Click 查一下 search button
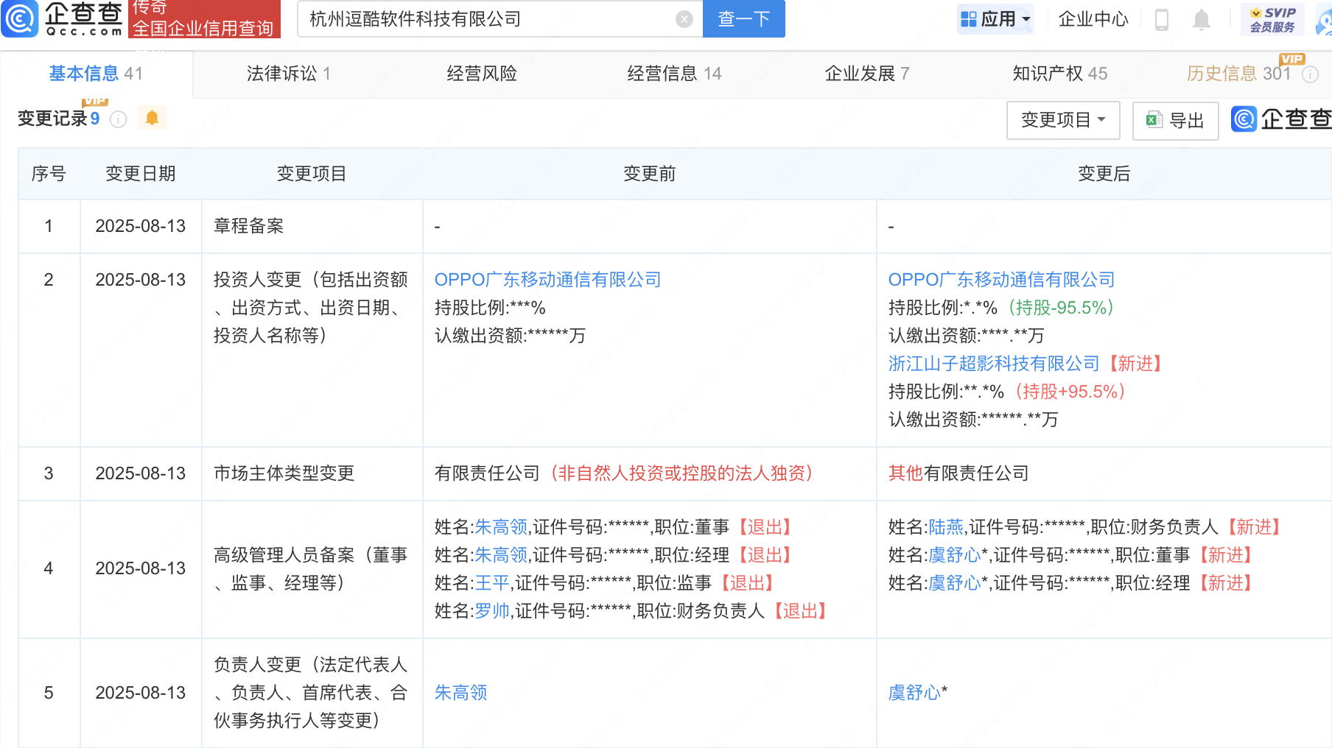This screenshot has height=748, width=1332. point(743,19)
